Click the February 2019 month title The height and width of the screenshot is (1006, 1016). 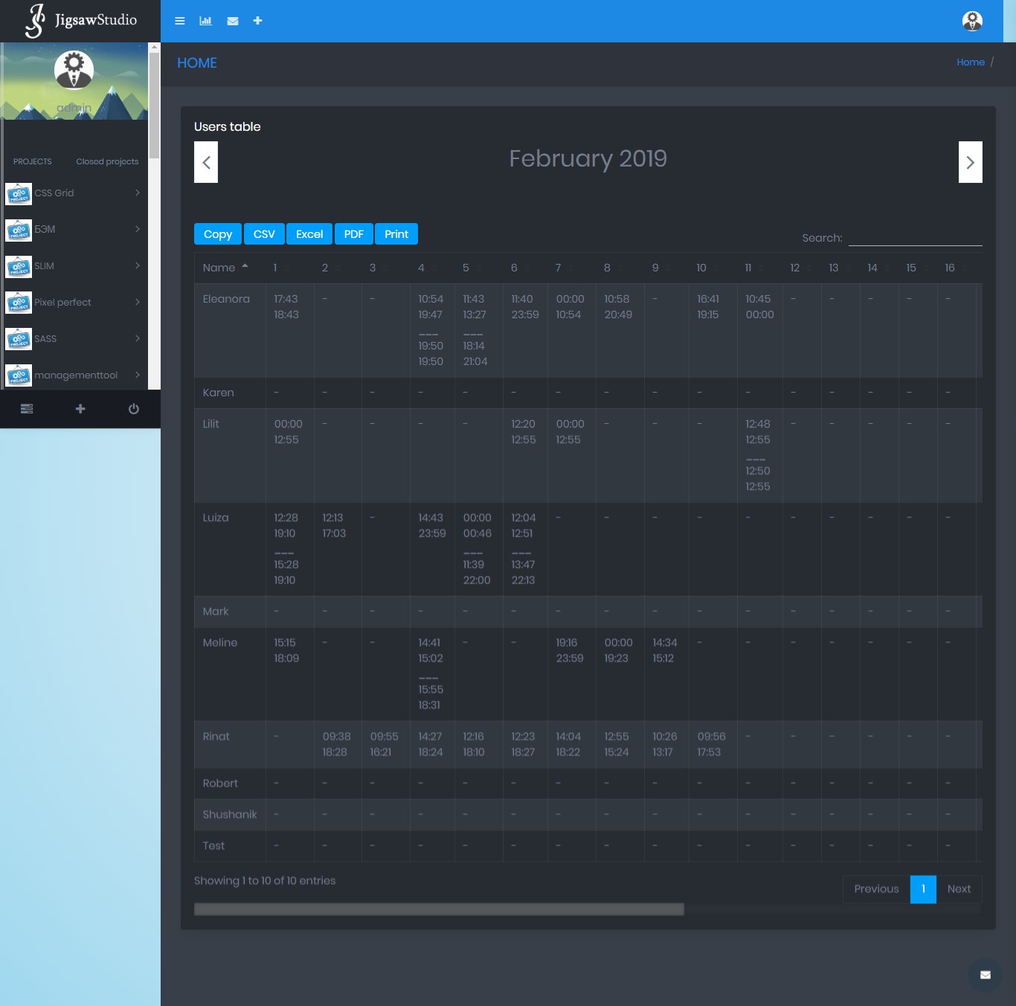coord(588,158)
